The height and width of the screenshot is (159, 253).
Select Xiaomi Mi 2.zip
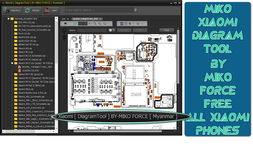point(25,52)
